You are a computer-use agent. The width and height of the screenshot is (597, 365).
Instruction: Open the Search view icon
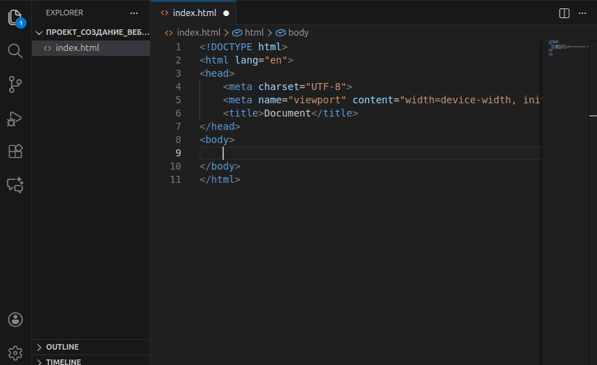pos(15,51)
